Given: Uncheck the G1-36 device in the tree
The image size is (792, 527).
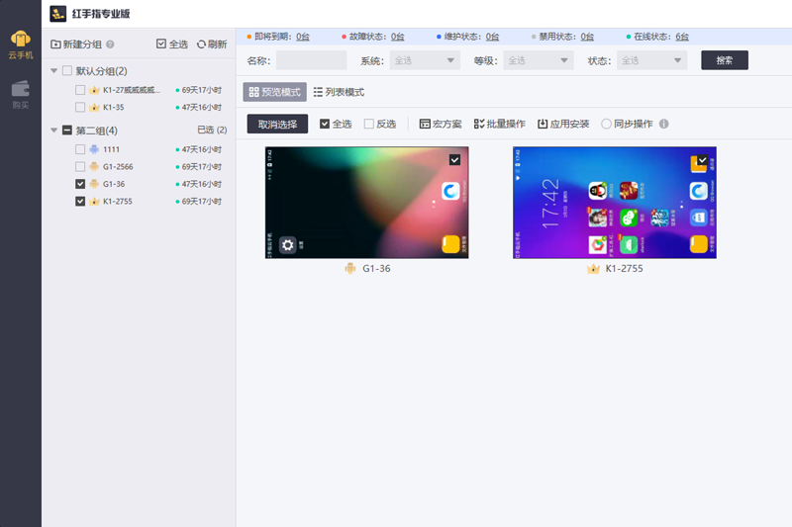Looking at the screenshot, I should [x=80, y=184].
